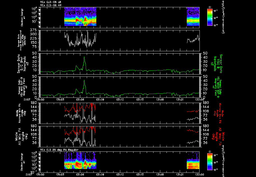This screenshot has width=256, height=177.
Task: Click the bottom spectrogram's rainbow color bar
Action: (x=210, y=162)
